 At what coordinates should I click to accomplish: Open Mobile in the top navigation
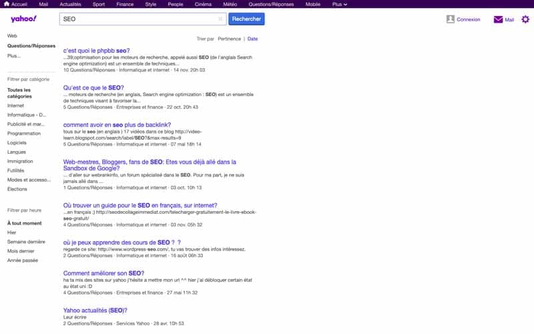tap(312, 4)
